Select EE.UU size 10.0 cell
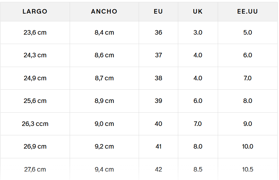The width and height of the screenshot is (279, 180). point(248,146)
